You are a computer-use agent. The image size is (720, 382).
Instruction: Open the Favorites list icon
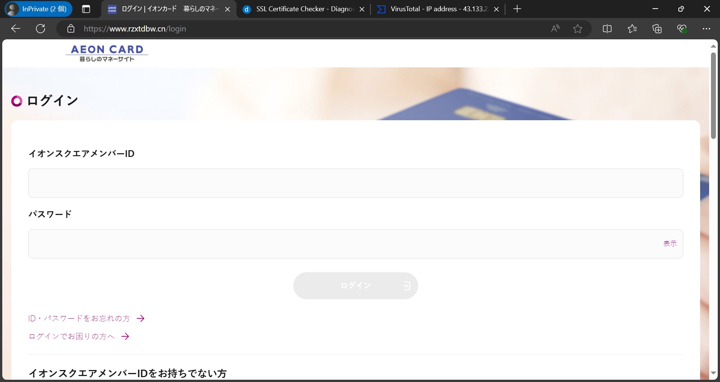click(x=632, y=28)
